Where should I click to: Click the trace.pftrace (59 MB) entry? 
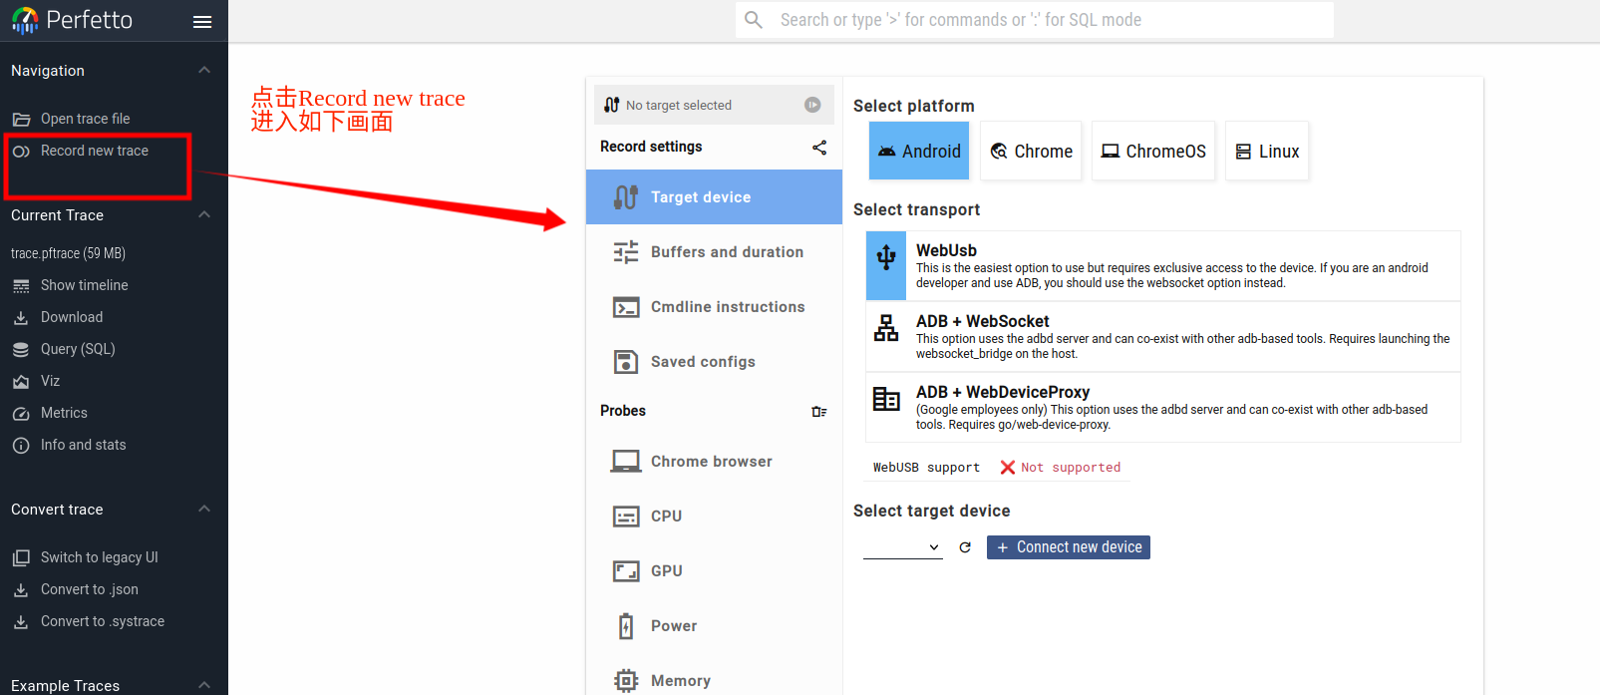pyautogui.click(x=69, y=253)
